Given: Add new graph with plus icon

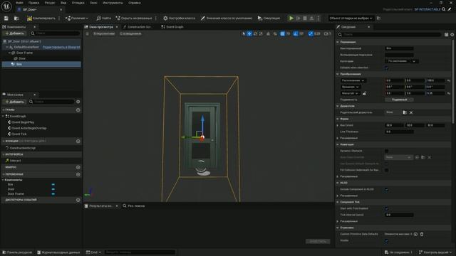Looking at the screenshot, I should pyautogui.click(x=78, y=110).
